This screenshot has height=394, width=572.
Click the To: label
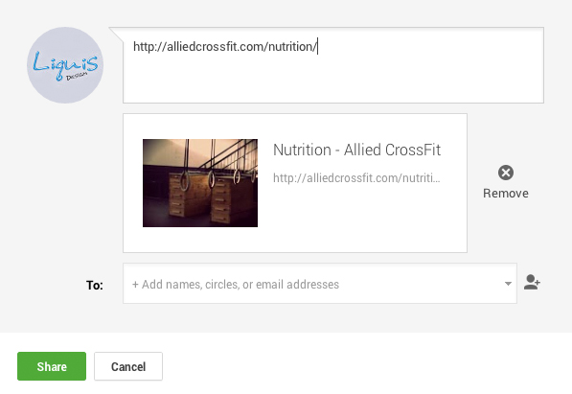[x=95, y=285]
